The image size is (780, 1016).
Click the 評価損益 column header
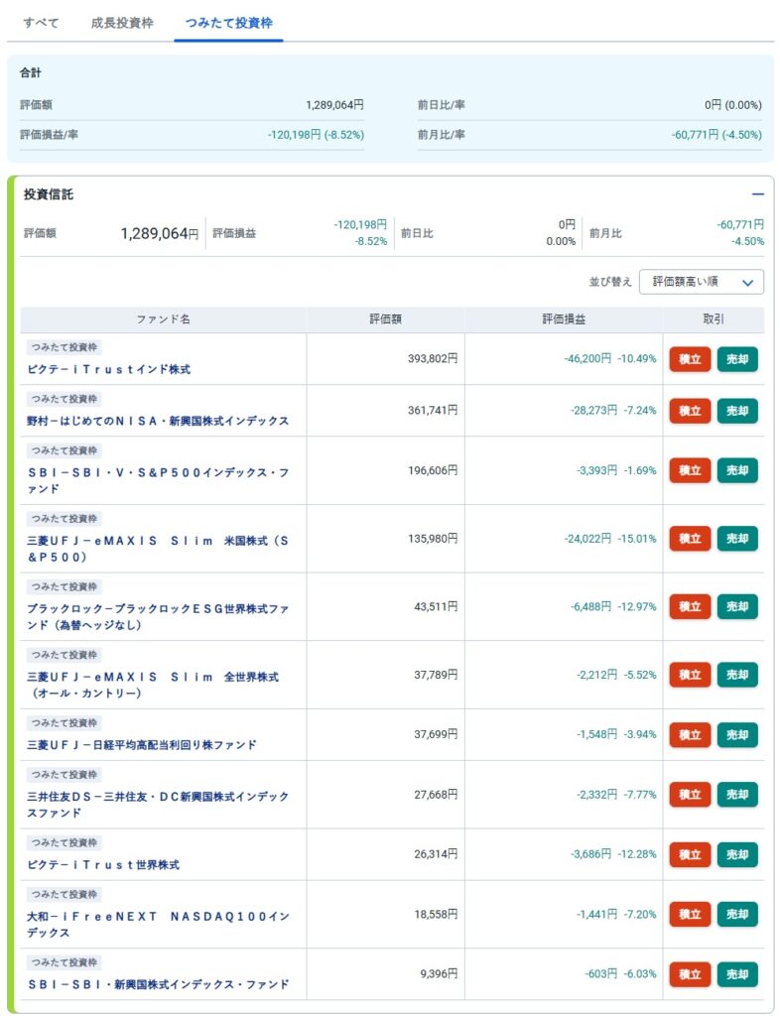[x=564, y=319]
